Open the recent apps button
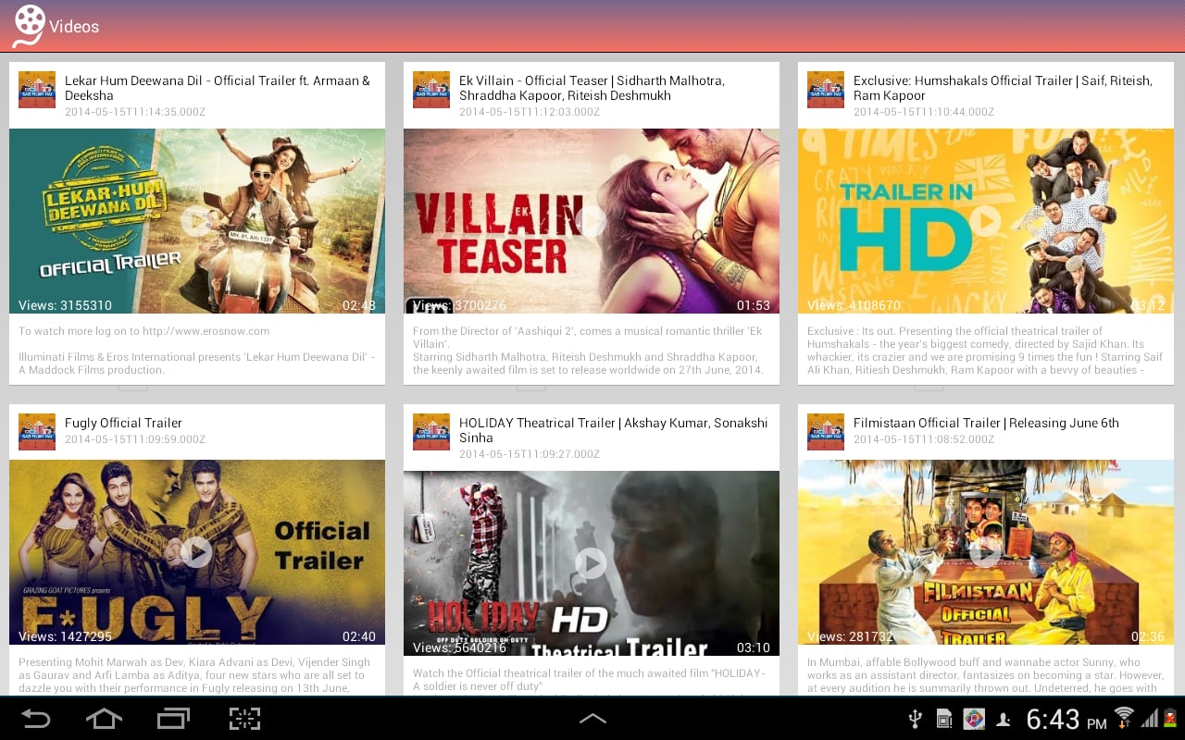 [173, 719]
